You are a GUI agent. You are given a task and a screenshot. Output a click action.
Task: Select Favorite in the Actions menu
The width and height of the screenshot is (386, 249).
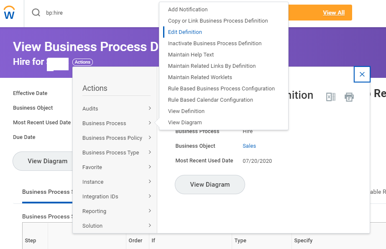coord(92,167)
